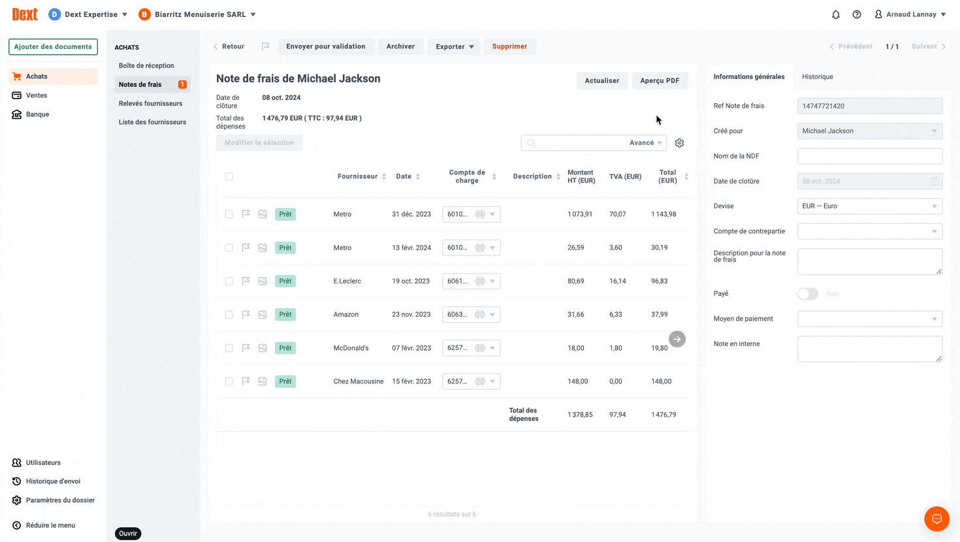Open the notifications bell icon
This screenshot has width=960, height=542.
click(835, 14)
